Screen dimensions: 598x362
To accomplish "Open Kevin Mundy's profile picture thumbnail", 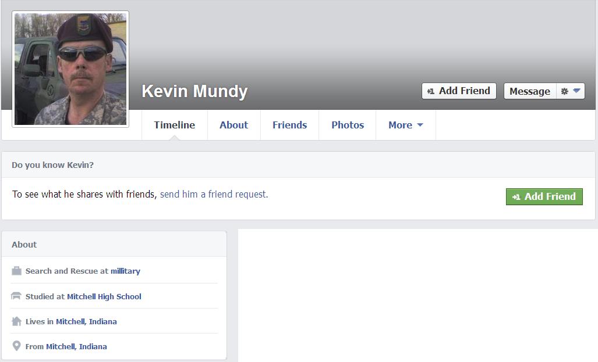I will tap(70, 69).
